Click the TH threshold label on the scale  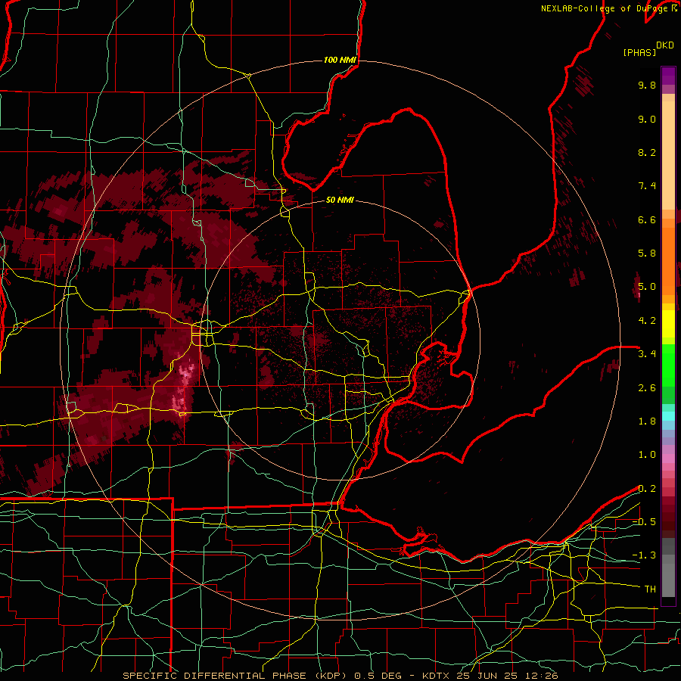(x=650, y=589)
